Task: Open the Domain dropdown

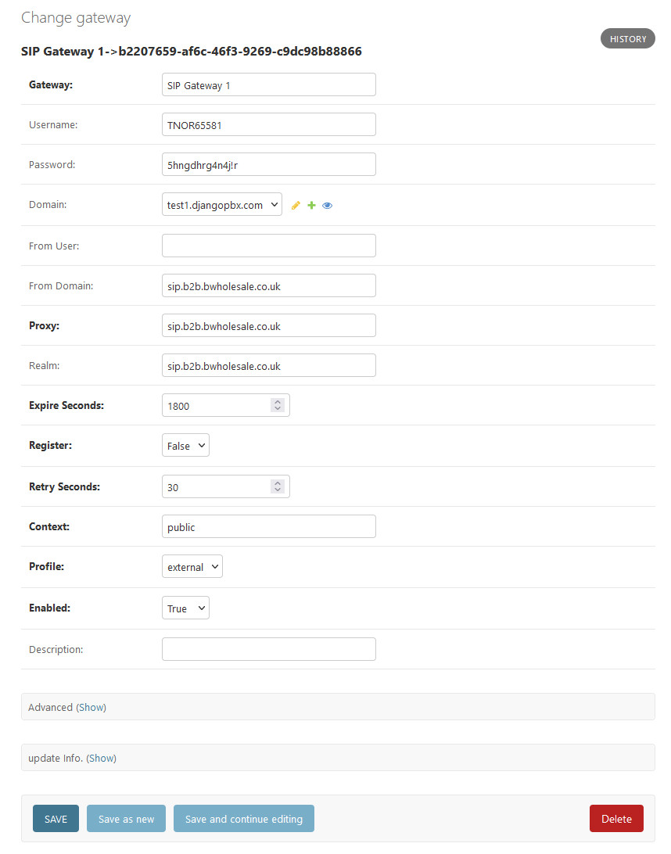Action: point(221,205)
